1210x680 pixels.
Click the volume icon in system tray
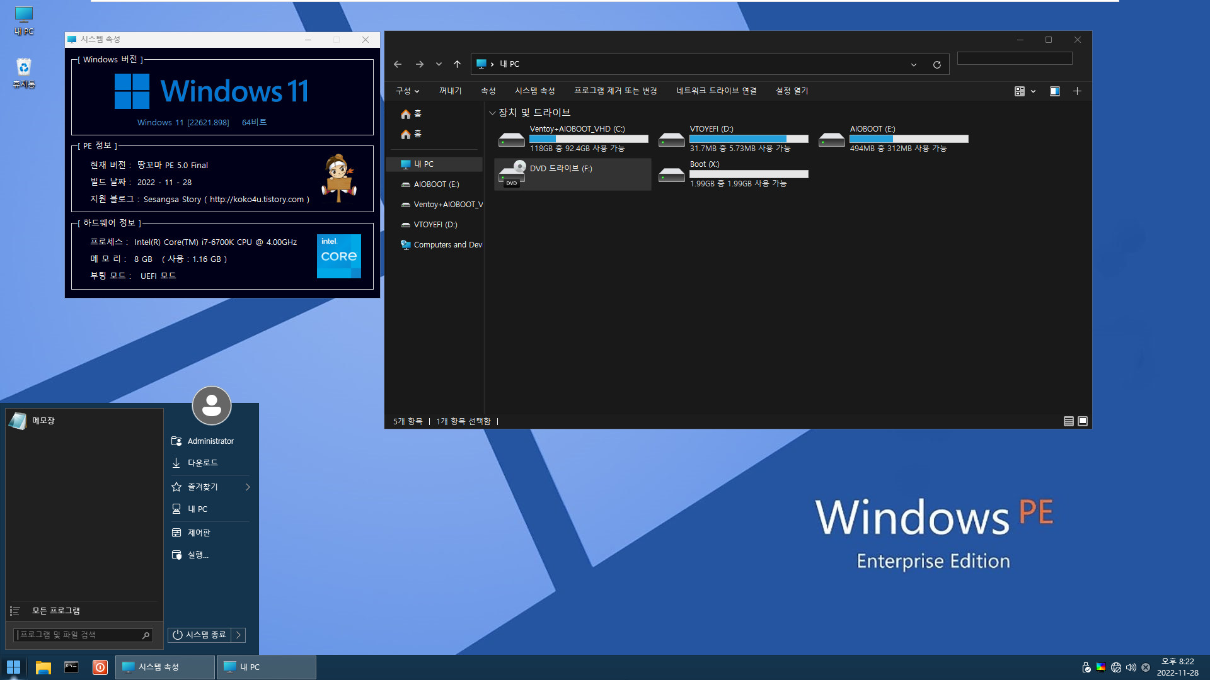click(x=1131, y=667)
